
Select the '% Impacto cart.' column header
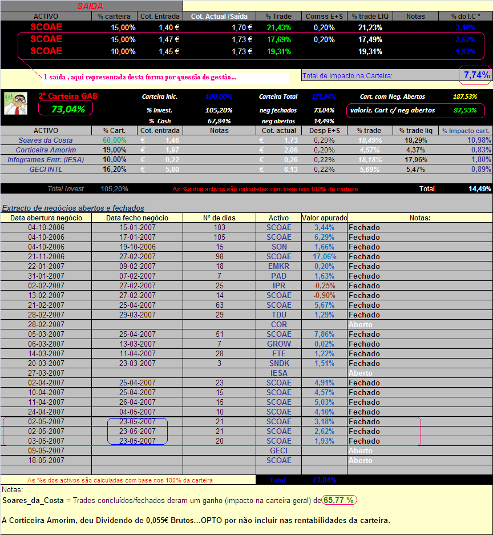tap(466, 131)
